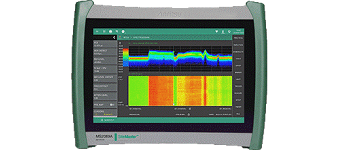The height and width of the screenshot is (150, 338).
Task: Click the flag icon in top toolbar
Action: coord(117,31)
